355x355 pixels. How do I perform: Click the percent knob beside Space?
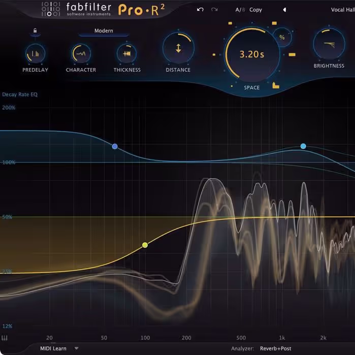coord(282,37)
